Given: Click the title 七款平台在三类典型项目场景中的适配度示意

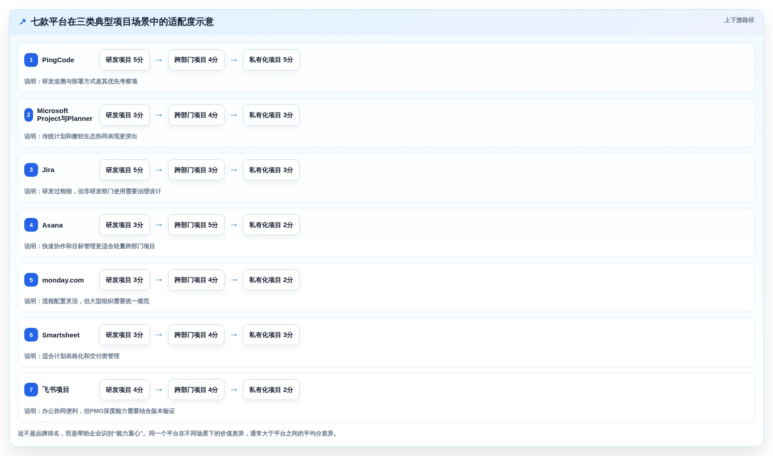Looking at the screenshot, I should tap(122, 22).
